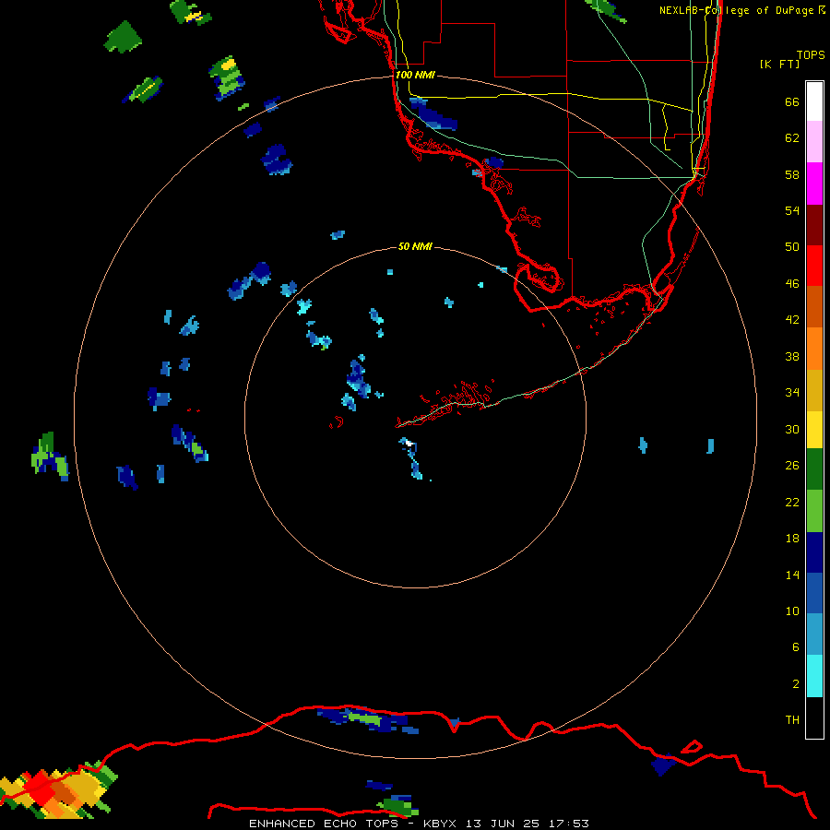Click the "[K FT]" units label
830x830 pixels.
tap(779, 64)
